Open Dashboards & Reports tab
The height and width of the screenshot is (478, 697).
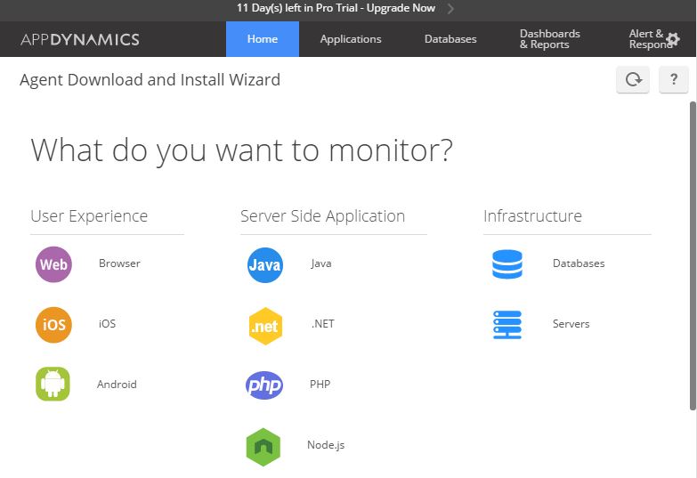550,39
